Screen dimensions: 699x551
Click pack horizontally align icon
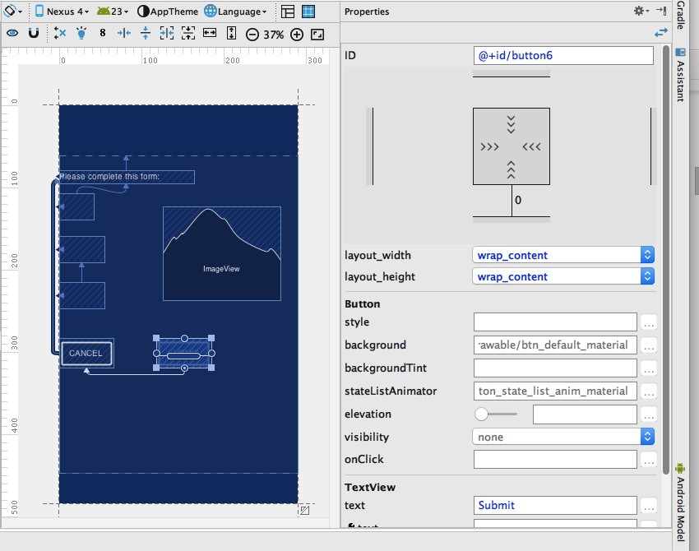(123, 33)
